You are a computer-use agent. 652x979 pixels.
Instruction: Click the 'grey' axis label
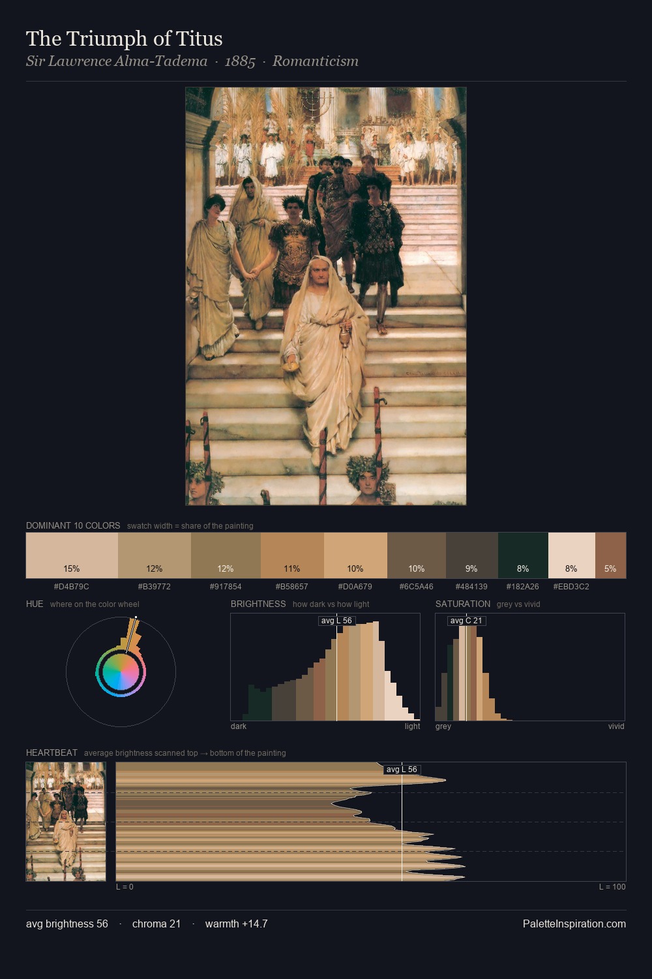(x=443, y=726)
